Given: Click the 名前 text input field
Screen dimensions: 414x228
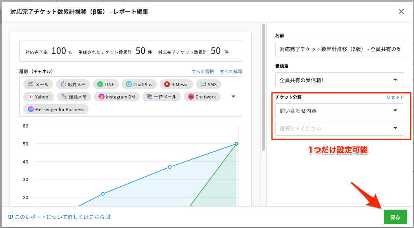Looking at the screenshot, I should click(339, 49).
